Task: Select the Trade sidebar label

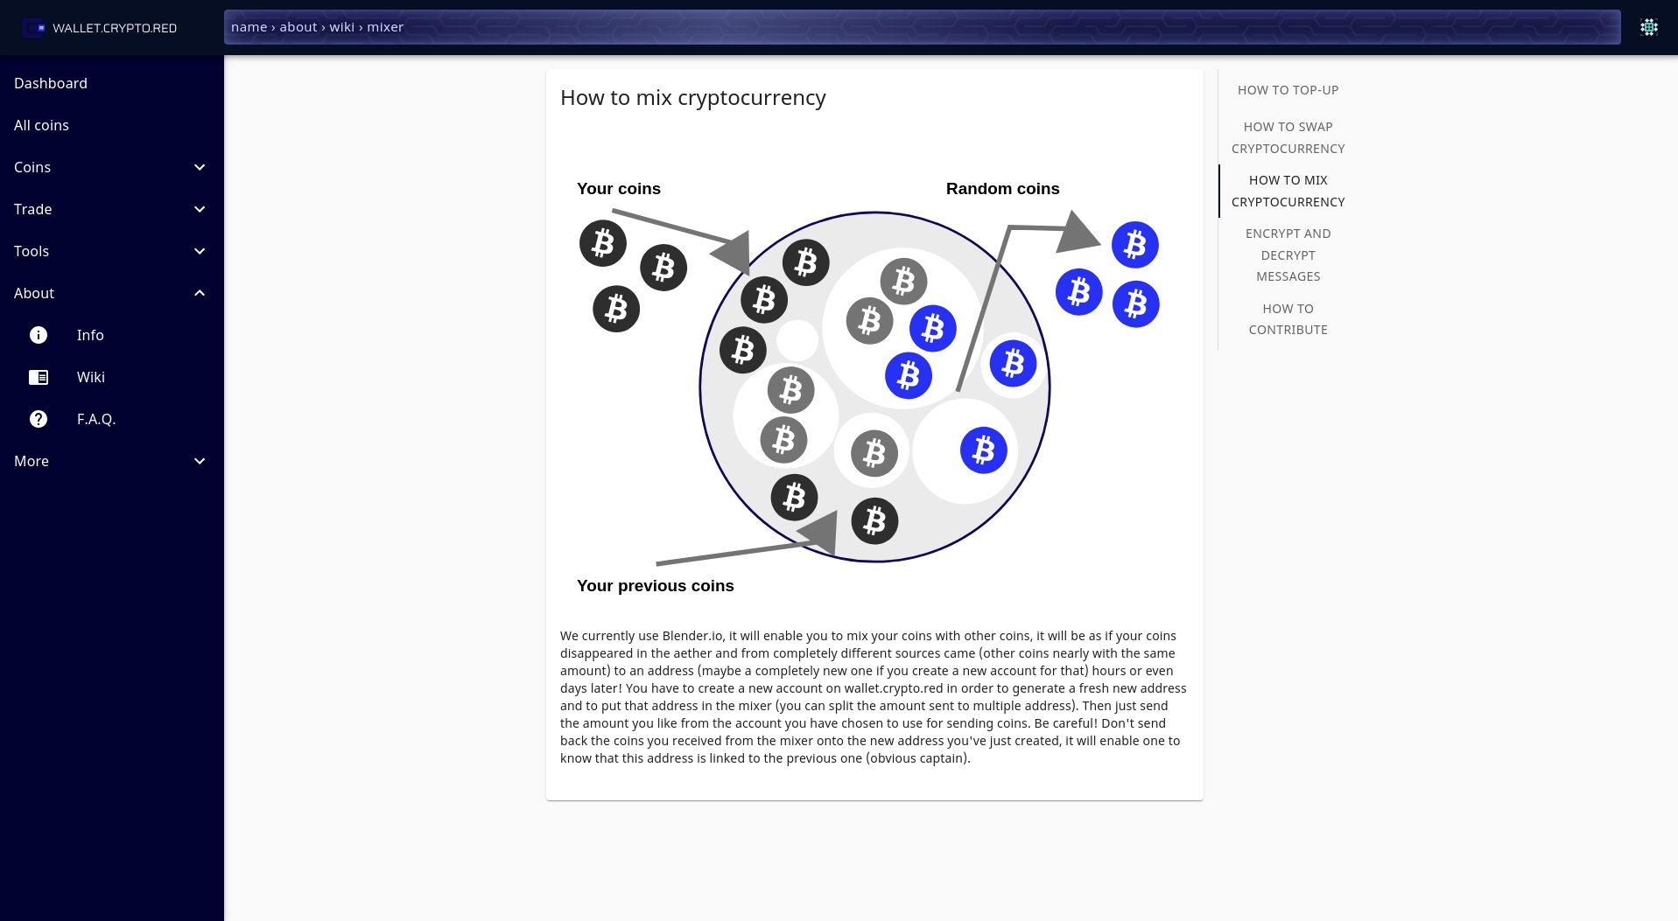Action: tap(33, 209)
